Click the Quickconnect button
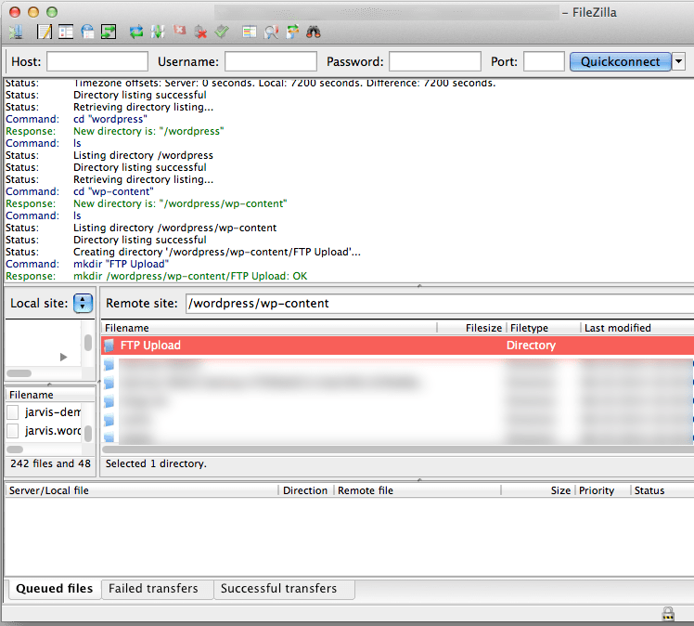 point(620,61)
